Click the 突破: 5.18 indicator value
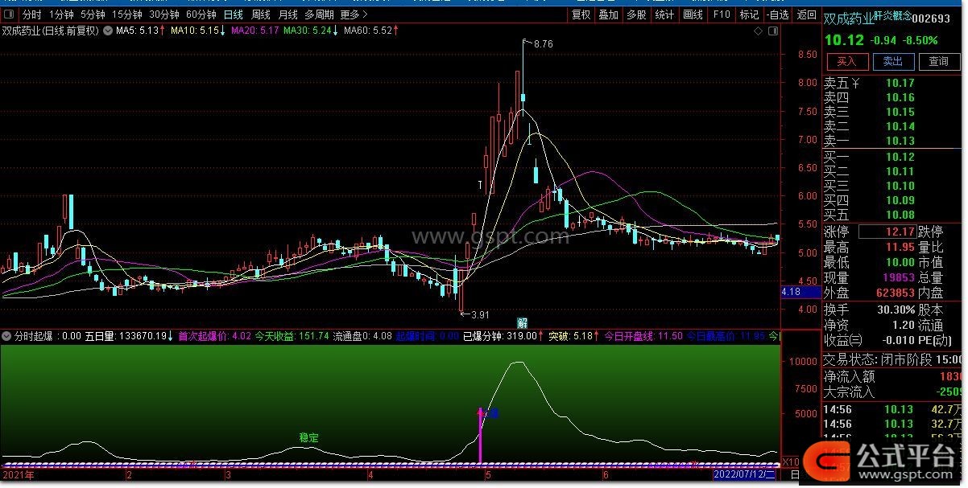This screenshot has height=488, width=968. [x=570, y=336]
